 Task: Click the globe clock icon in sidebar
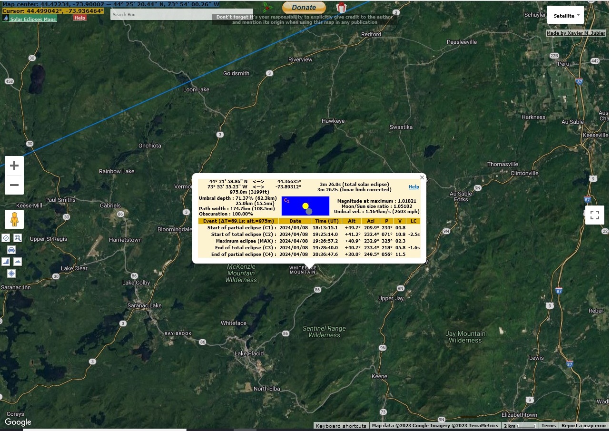(x=6, y=238)
